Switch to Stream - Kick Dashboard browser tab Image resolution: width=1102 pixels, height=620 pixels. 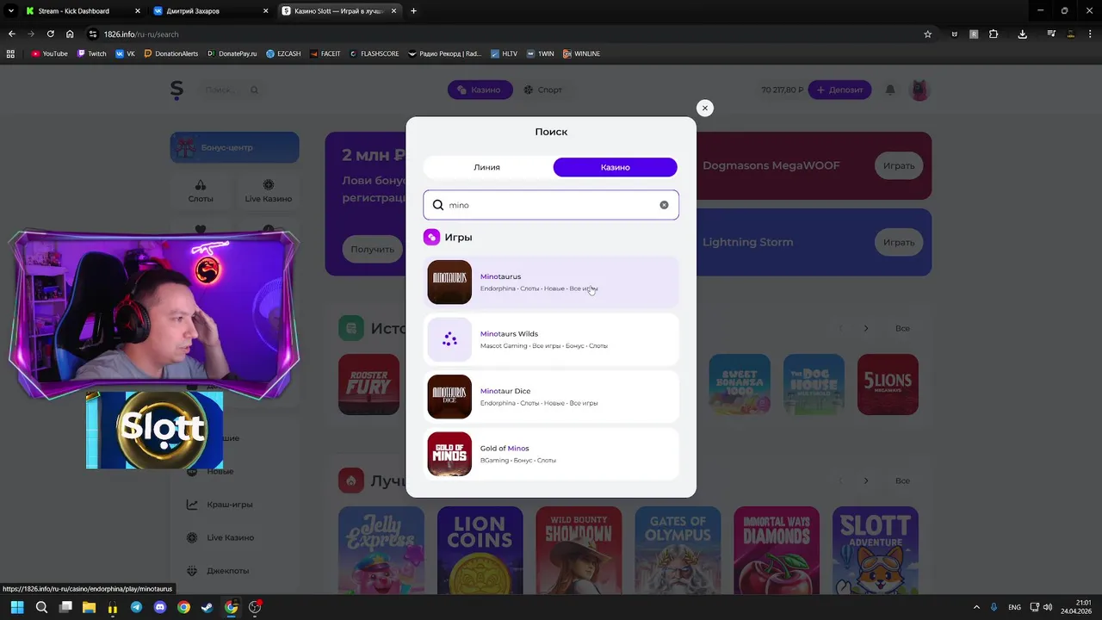coord(82,11)
